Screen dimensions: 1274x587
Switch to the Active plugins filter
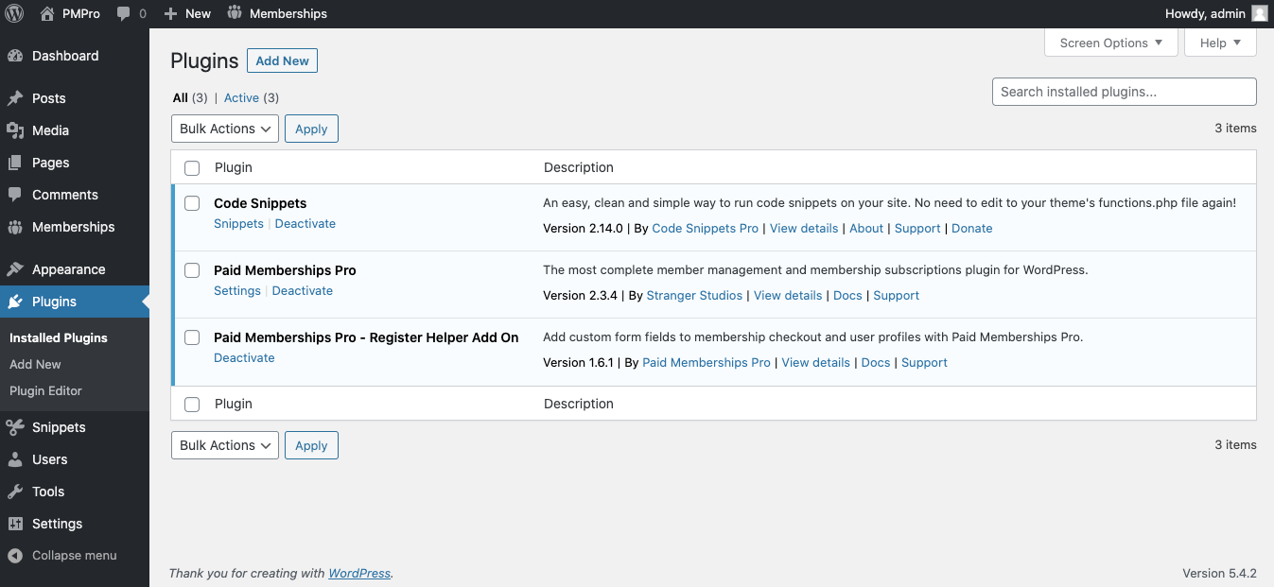click(x=241, y=97)
